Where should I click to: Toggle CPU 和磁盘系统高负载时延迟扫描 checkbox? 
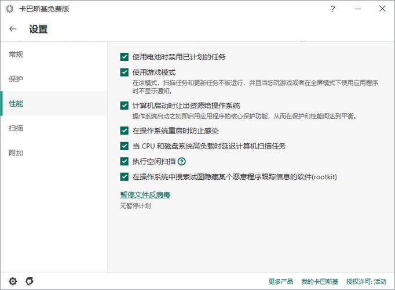[124, 146]
